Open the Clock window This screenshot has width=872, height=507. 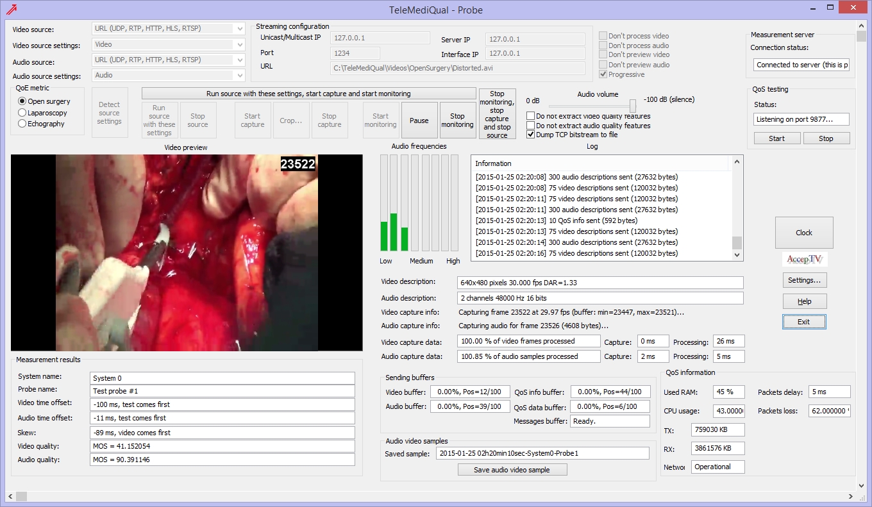(803, 232)
